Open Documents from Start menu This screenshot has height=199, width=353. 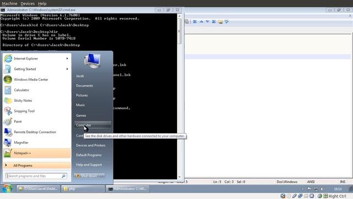pyautogui.click(x=84, y=86)
